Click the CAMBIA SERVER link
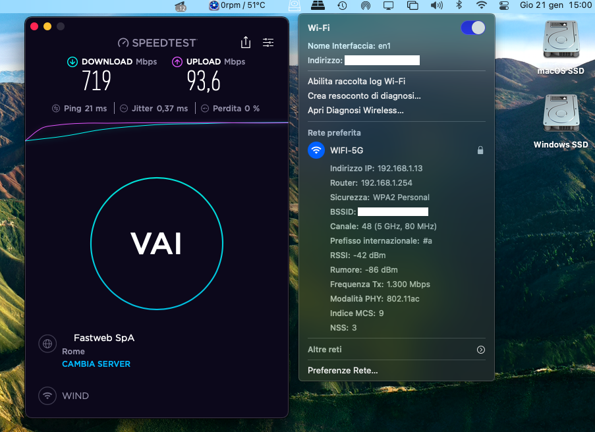The image size is (595, 432). tap(96, 364)
